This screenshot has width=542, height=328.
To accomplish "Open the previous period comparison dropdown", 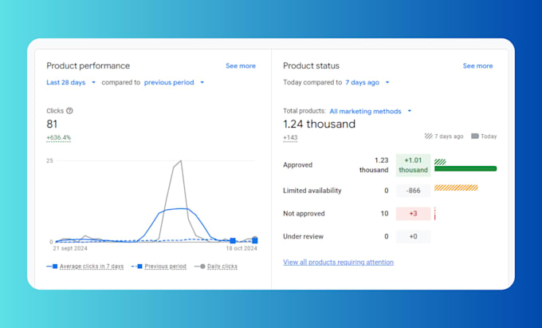I will pos(174,82).
